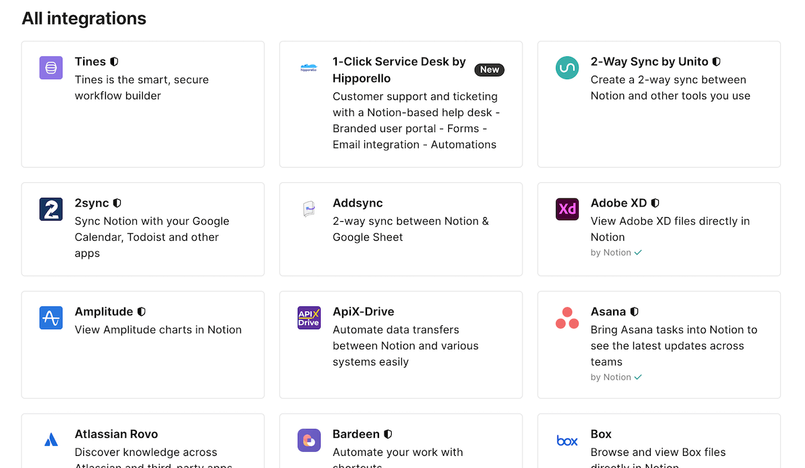The width and height of the screenshot is (805, 468).
Task: Click the Hipporello hippo logo icon
Action: tap(309, 67)
